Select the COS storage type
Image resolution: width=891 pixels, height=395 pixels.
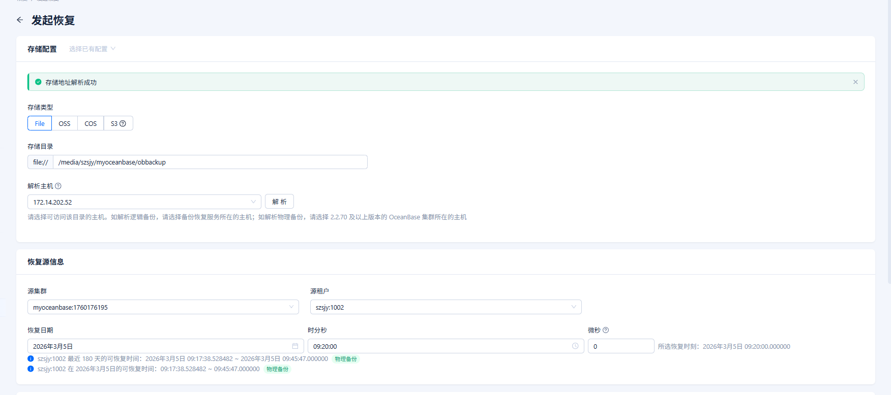pyautogui.click(x=91, y=123)
